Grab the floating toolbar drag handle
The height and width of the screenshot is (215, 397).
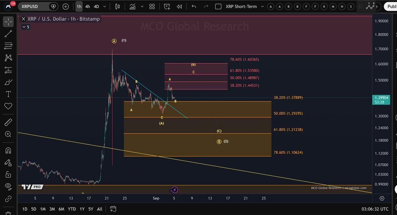click(x=360, y=7)
